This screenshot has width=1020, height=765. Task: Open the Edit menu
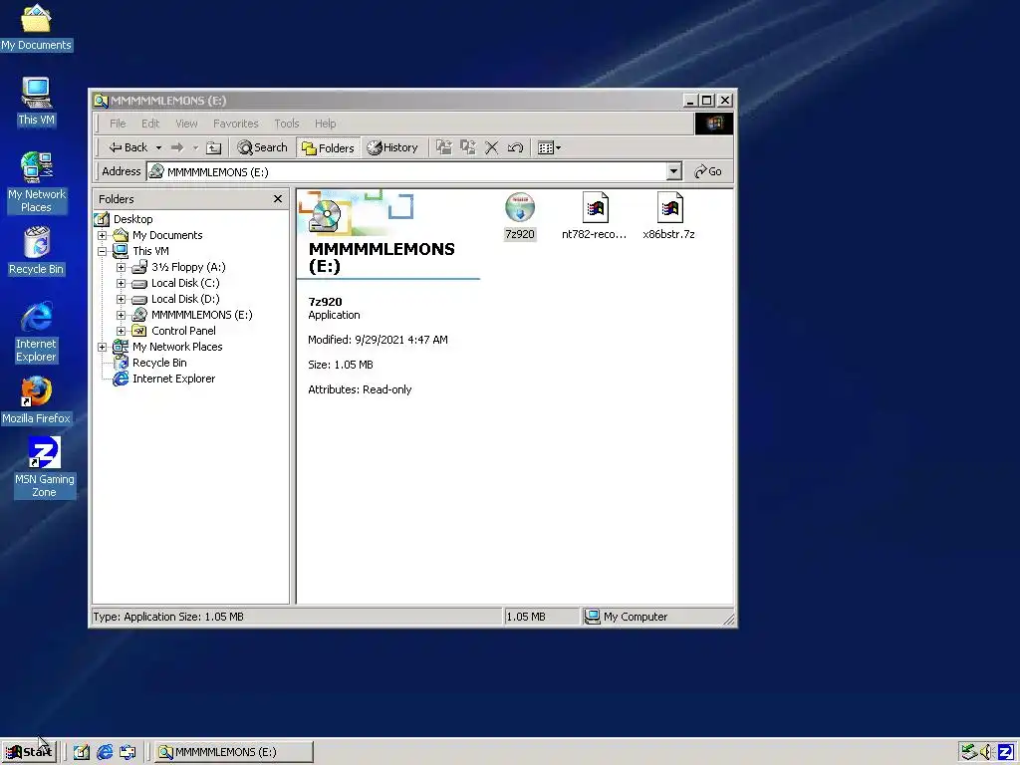(x=150, y=124)
